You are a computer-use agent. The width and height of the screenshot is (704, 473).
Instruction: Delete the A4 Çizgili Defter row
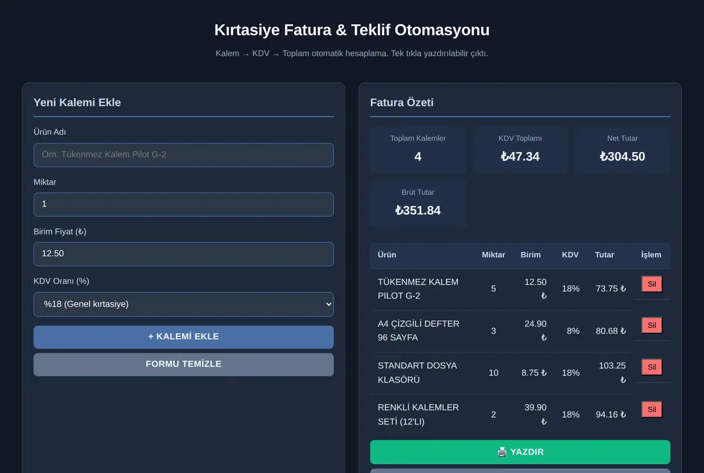tap(652, 325)
